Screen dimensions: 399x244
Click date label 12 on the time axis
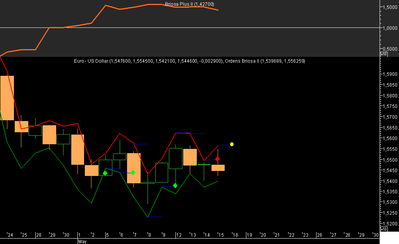point(179,235)
